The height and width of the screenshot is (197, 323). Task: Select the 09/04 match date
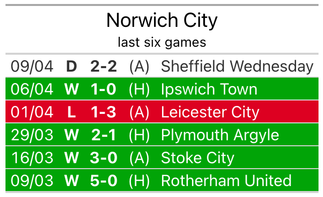(32, 67)
